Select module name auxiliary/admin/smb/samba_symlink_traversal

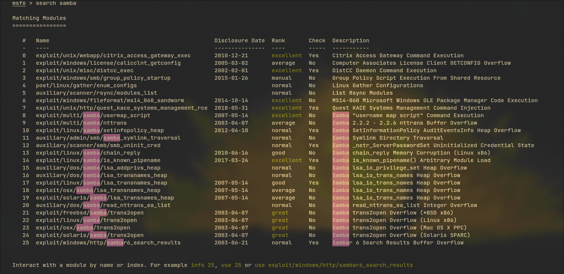(x=108, y=138)
